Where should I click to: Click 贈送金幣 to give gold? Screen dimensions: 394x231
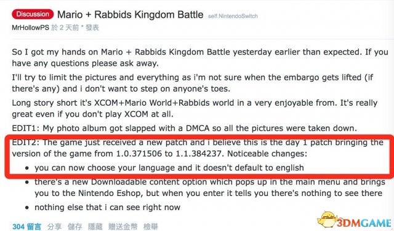tap(123, 227)
